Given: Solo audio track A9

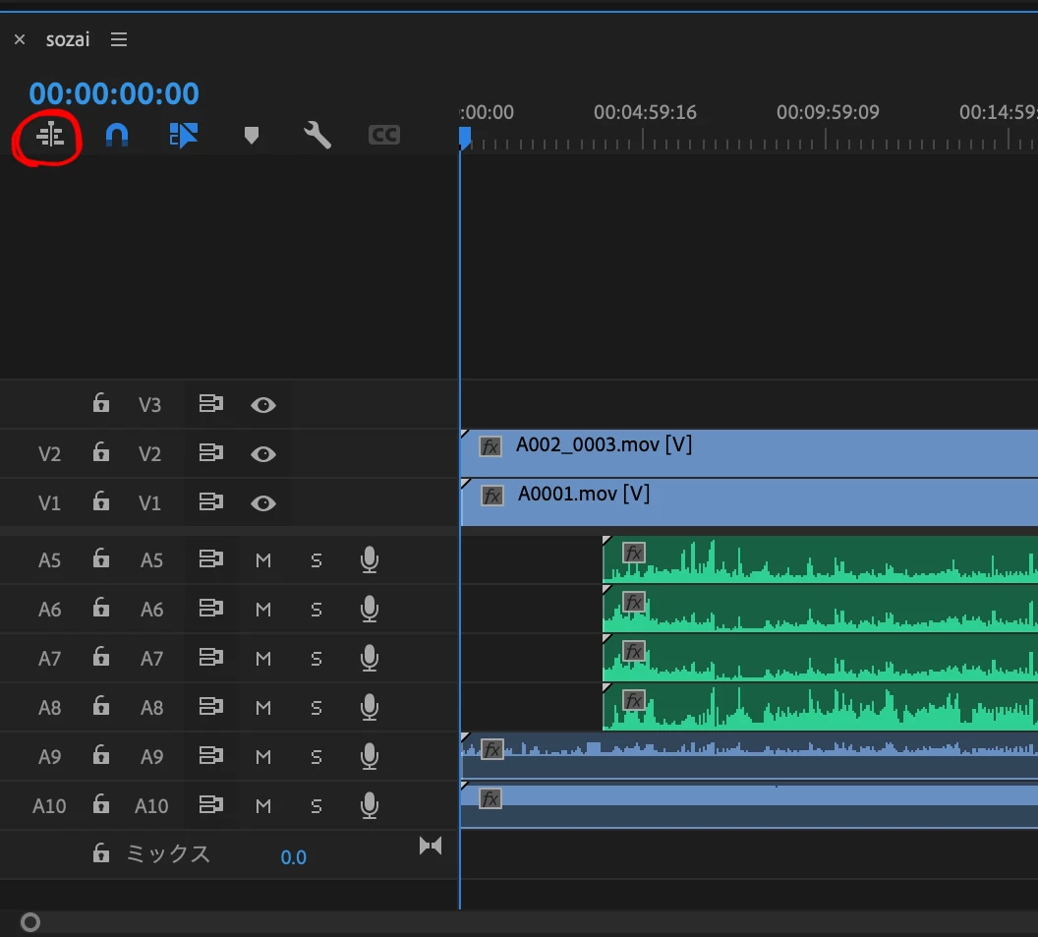Looking at the screenshot, I should coord(317,757).
